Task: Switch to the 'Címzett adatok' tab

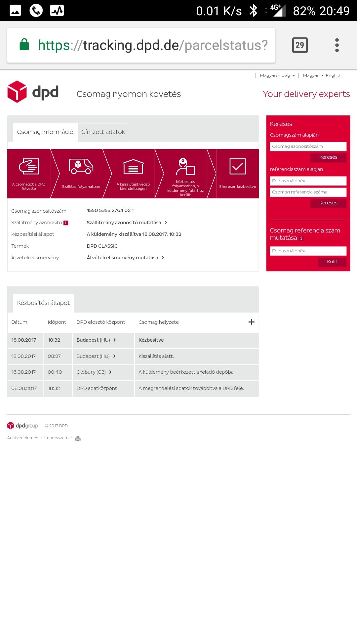Action: click(103, 132)
